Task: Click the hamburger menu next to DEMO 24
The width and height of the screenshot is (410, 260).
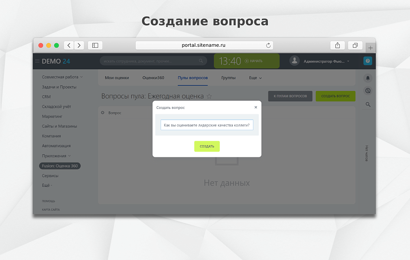Action: (x=38, y=61)
